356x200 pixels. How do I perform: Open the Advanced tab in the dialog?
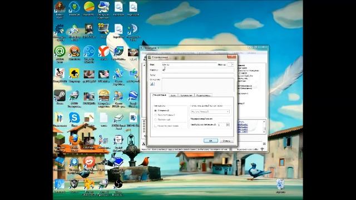tap(203, 96)
